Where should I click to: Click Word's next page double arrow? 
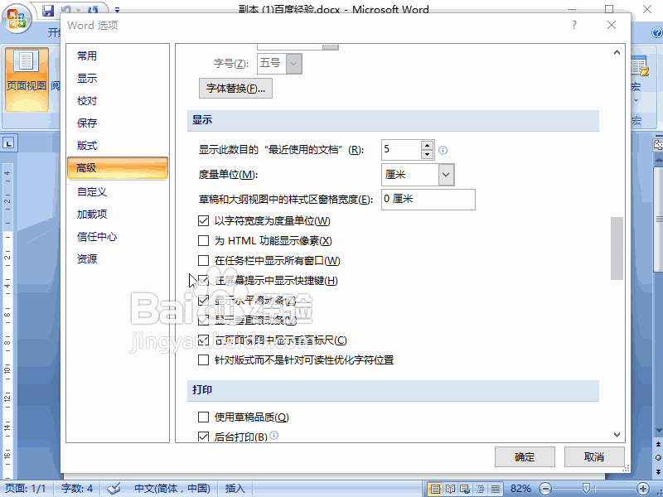click(658, 471)
